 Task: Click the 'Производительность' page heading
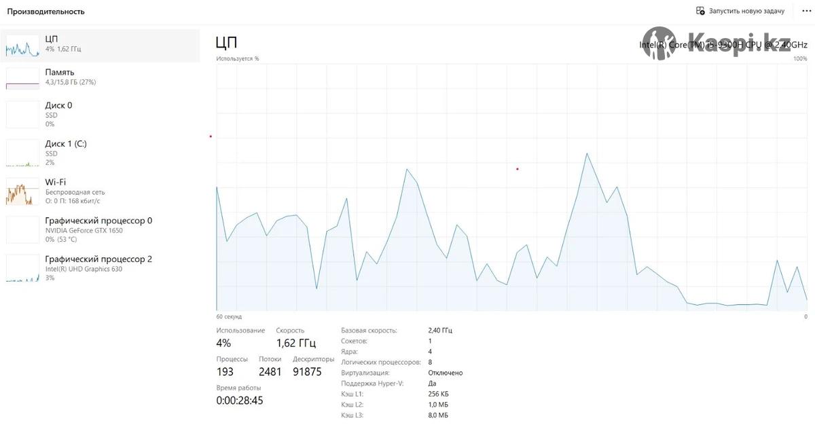pyautogui.click(x=46, y=12)
